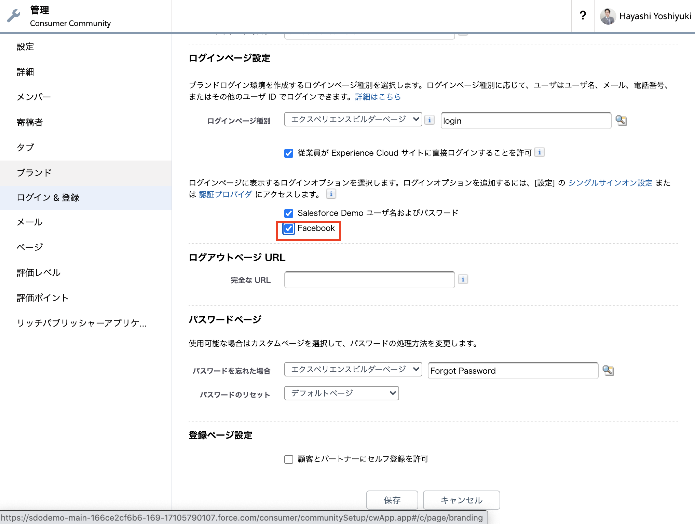Screen dimensions: 695x524
Task: Click the Forgot Password input field
Action: pyautogui.click(x=513, y=371)
